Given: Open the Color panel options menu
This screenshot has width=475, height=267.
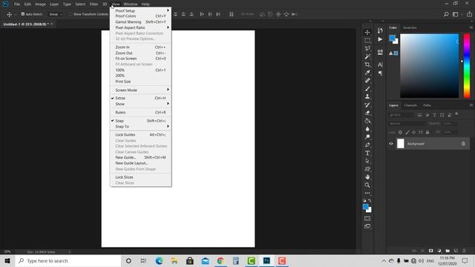Looking at the screenshot, I should [x=471, y=27].
